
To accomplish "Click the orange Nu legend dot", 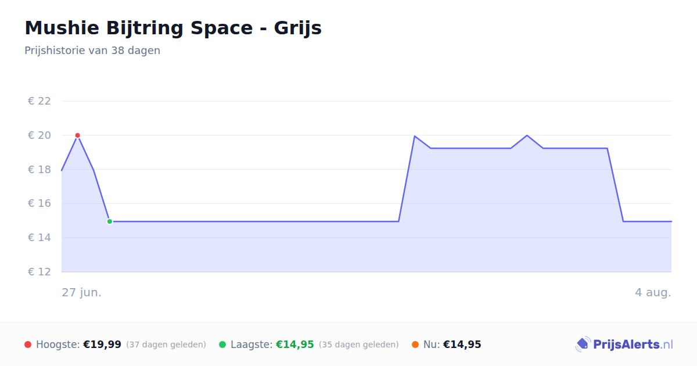I will (415, 345).
